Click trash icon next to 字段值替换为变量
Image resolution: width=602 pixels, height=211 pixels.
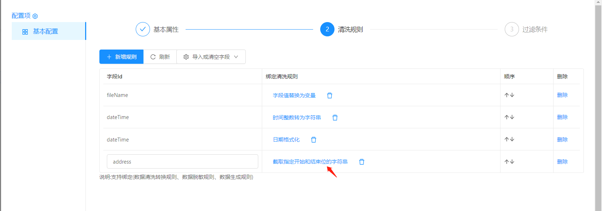pos(329,96)
